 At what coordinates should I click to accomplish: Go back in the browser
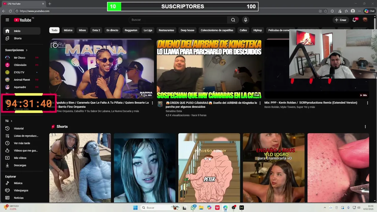(4, 11)
